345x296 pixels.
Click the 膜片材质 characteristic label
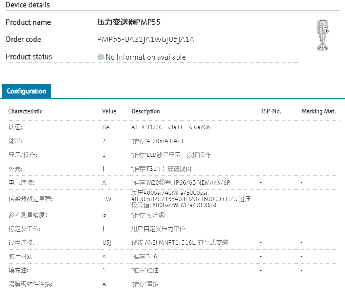[21, 257]
